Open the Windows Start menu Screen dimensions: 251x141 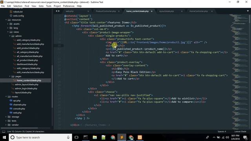click(x=4, y=137)
